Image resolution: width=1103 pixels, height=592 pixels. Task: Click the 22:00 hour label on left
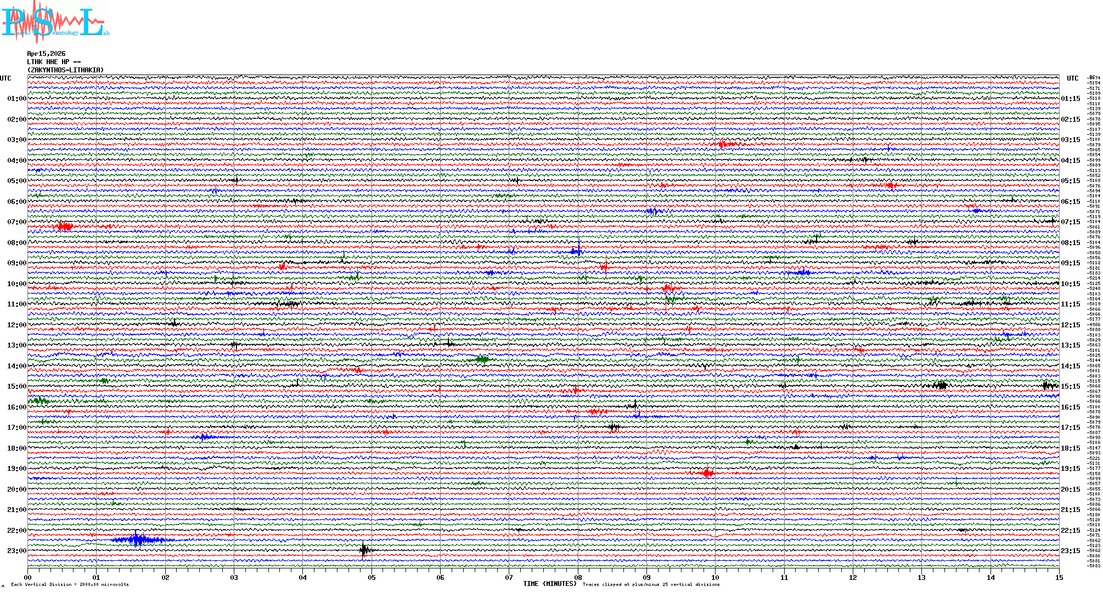pyautogui.click(x=16, y=531)
